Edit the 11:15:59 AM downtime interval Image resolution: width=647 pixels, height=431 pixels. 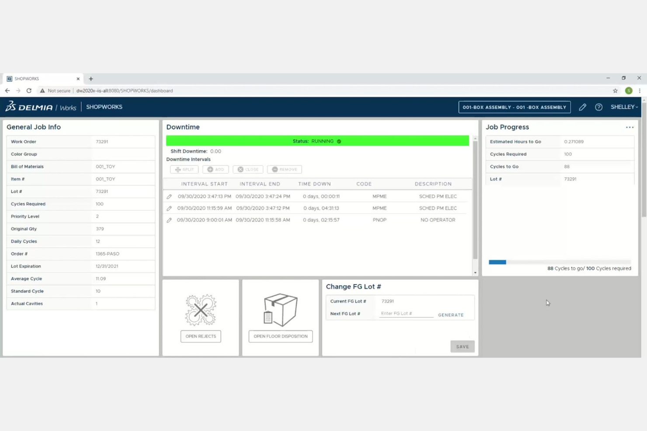coord(169,208)
